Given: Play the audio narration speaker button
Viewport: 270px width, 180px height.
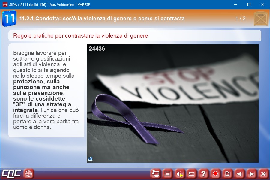Looking at the screenshot, I should point(179,173).
